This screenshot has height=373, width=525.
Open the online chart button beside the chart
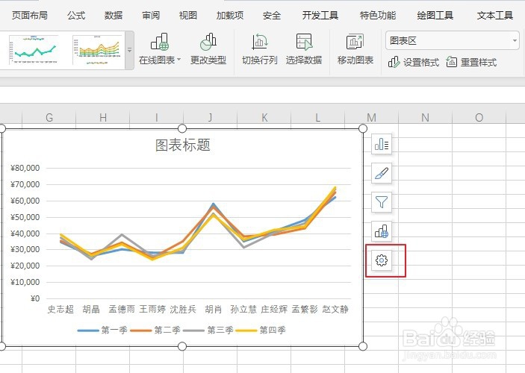(382, 231)
